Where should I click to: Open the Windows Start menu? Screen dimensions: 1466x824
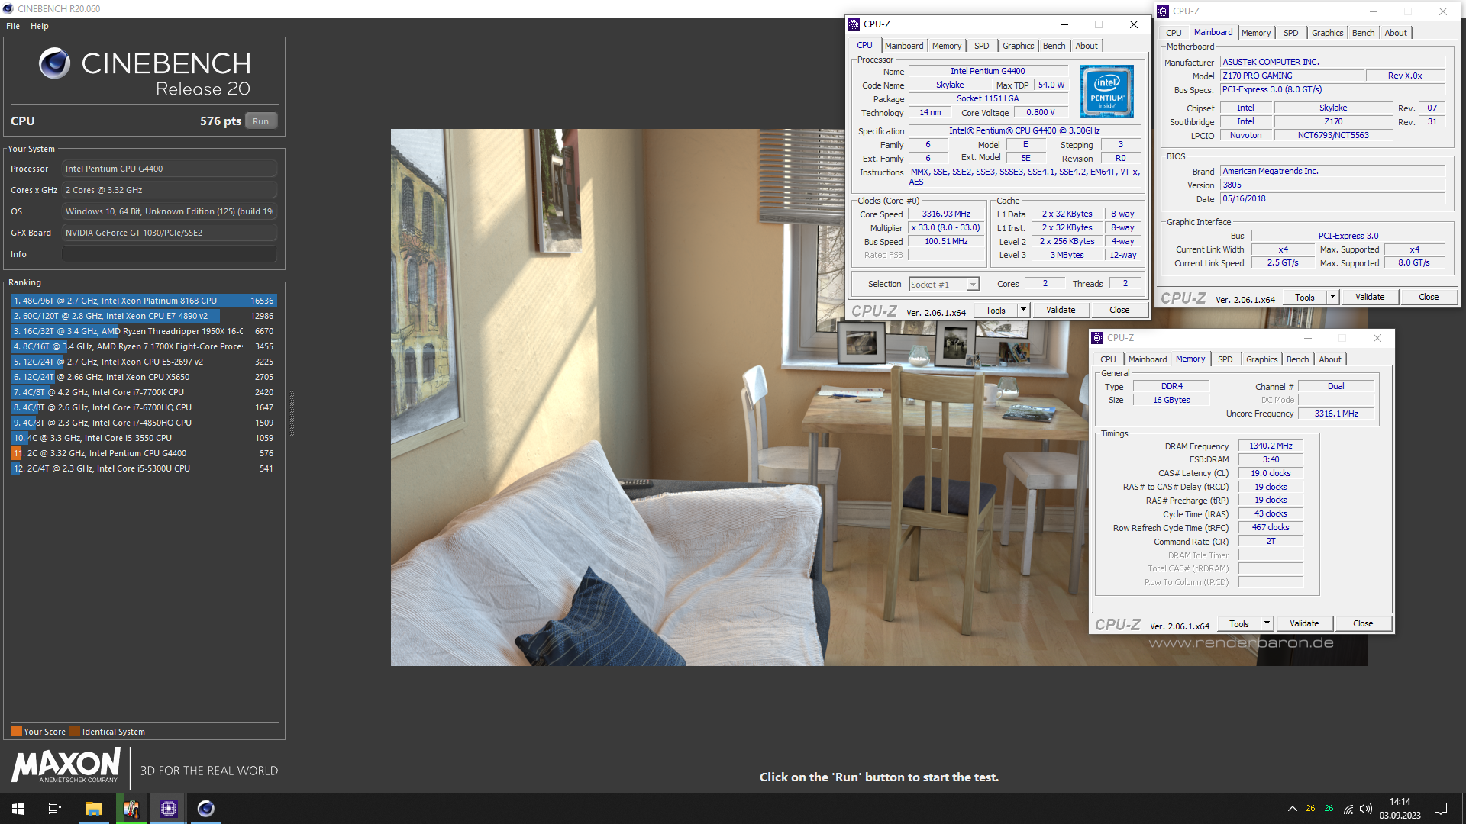click(18, 809)
